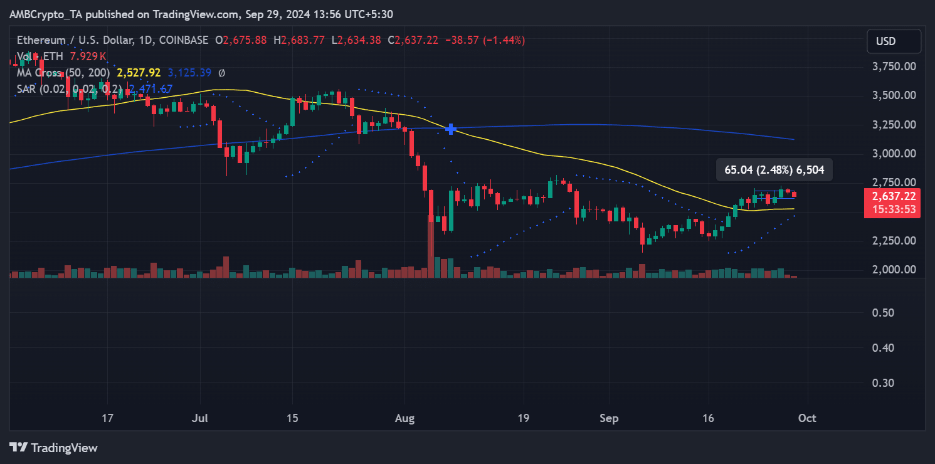This screenshot has width=935, height=464.
Task: Click the 3,000.00 price axis label
Action: [x=895, y=154]
